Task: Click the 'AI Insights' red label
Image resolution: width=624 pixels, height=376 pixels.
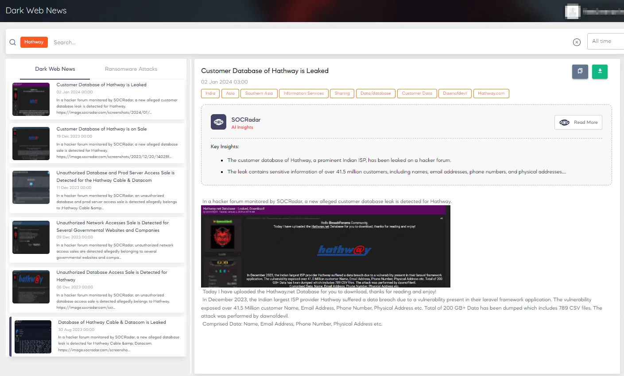Action: tap(242, 127)
